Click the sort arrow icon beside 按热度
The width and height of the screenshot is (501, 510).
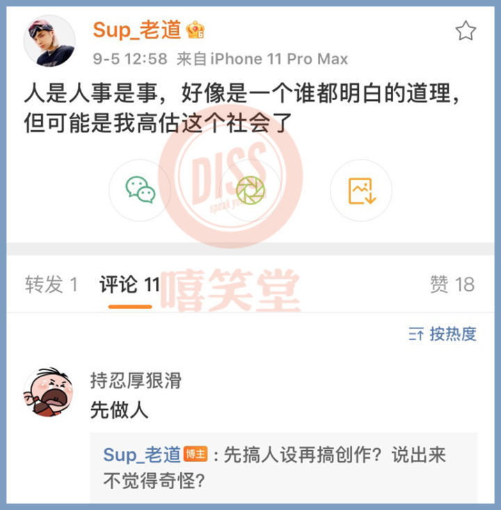[416, 334]
